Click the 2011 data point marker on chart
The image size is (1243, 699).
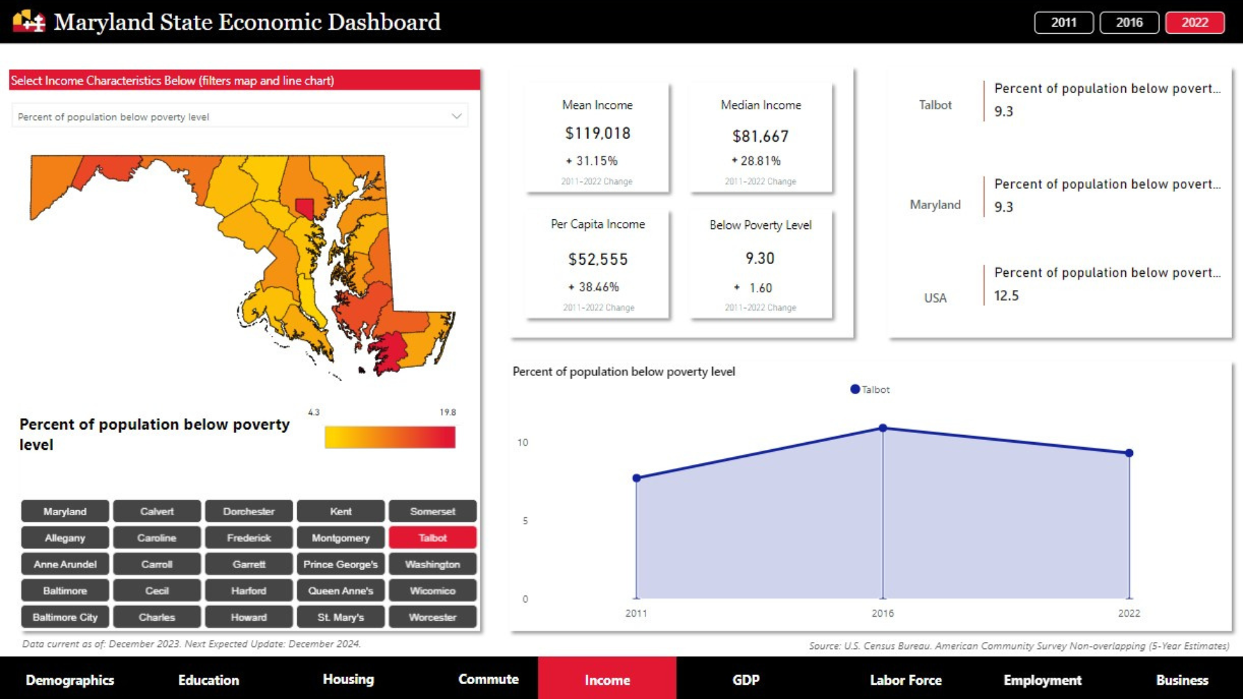point(636,478)
